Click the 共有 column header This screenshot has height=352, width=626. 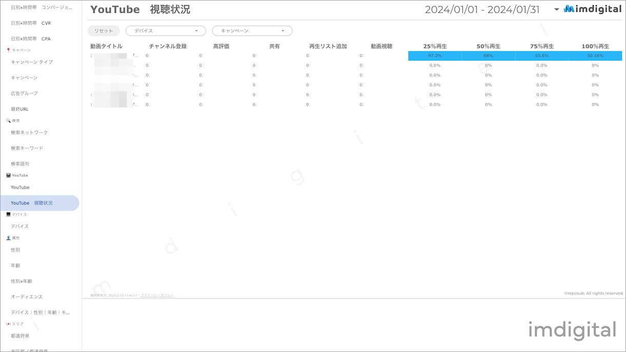pos(275,46)
